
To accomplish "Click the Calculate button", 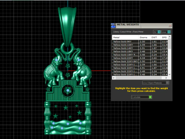I will coord(142,97).
